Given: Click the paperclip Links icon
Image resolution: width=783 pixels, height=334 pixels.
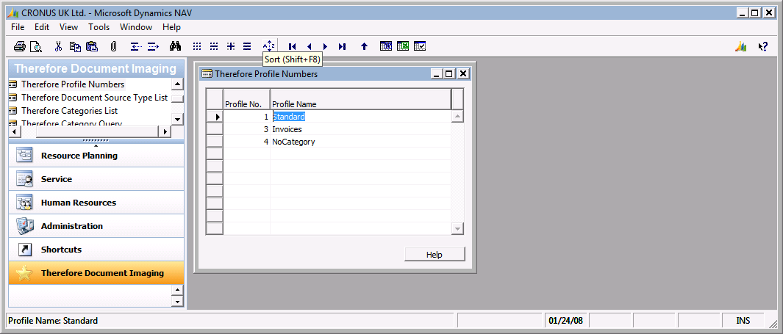Looking at the screenshot, I should [x=113, y=46].
